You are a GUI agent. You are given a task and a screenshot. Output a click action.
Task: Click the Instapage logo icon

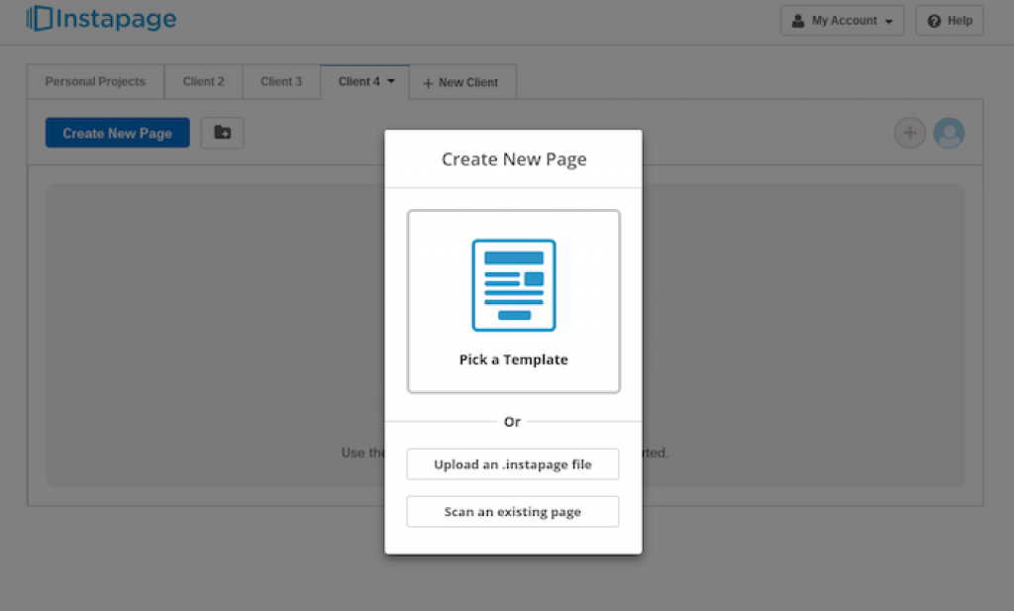click(39, 18)
